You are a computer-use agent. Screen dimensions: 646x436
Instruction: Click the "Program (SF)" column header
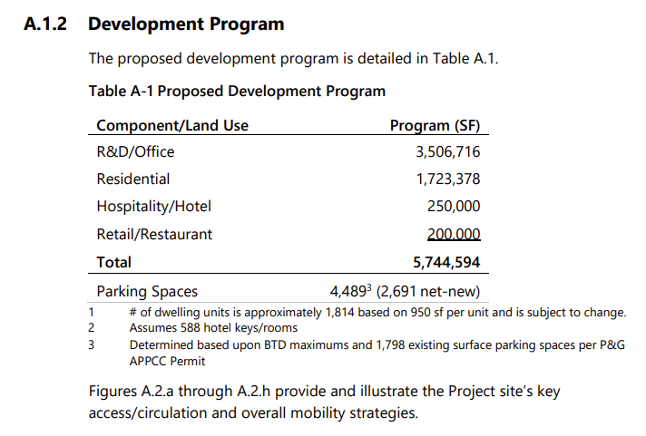coord(435,125)
